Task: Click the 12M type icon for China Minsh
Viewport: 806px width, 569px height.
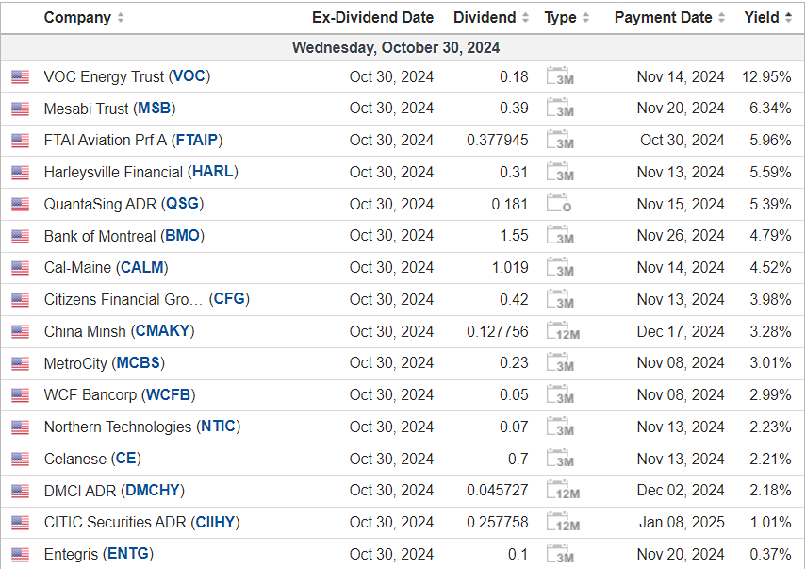Action: point(563,331)
